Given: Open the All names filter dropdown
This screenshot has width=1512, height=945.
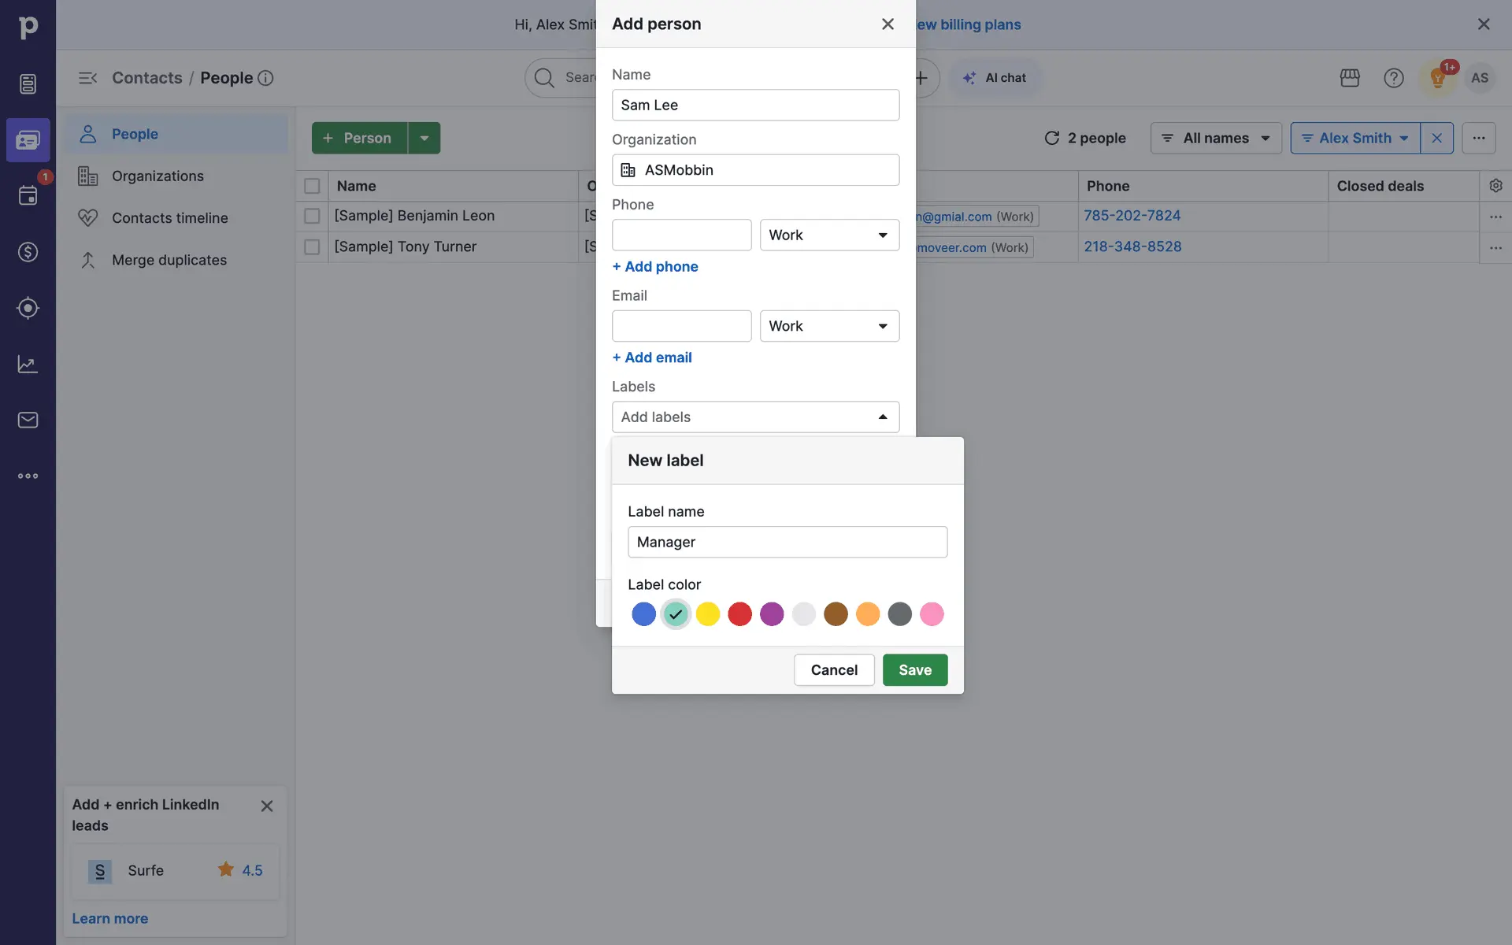Looking at the screenshot, I should (1215, 138).
